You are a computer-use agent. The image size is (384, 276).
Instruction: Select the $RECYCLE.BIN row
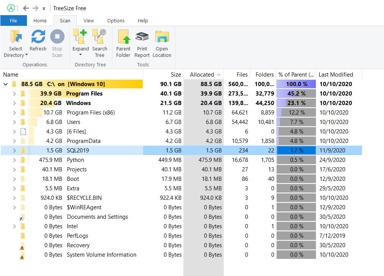click(181, 198)
